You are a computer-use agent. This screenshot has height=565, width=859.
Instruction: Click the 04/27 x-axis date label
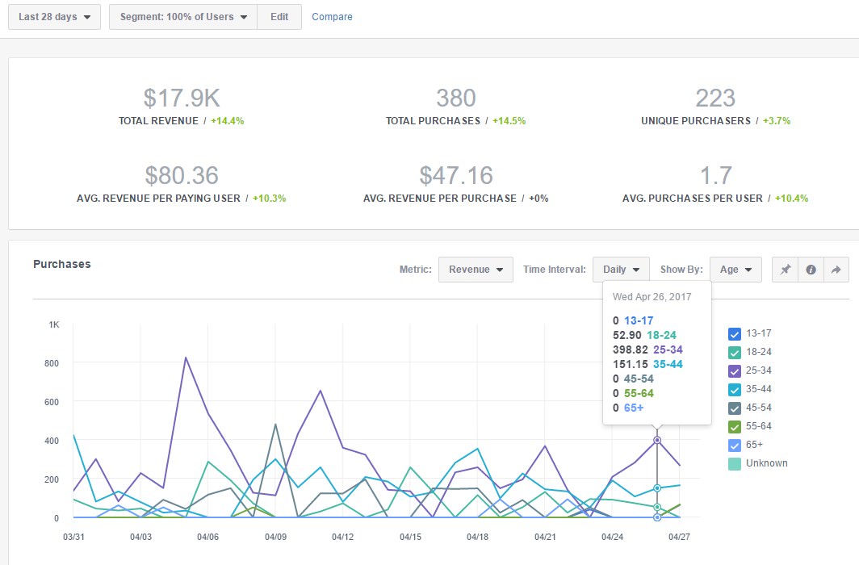[679, 537]
